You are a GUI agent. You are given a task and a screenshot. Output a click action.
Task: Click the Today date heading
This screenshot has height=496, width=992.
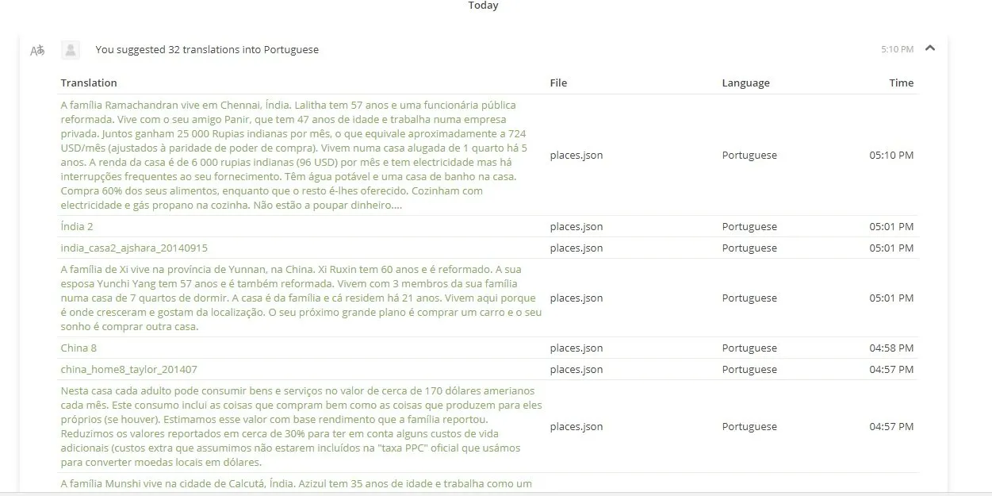coord(483,6)
